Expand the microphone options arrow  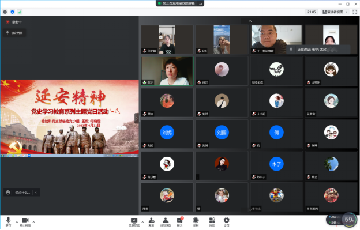tap(17, 222)
